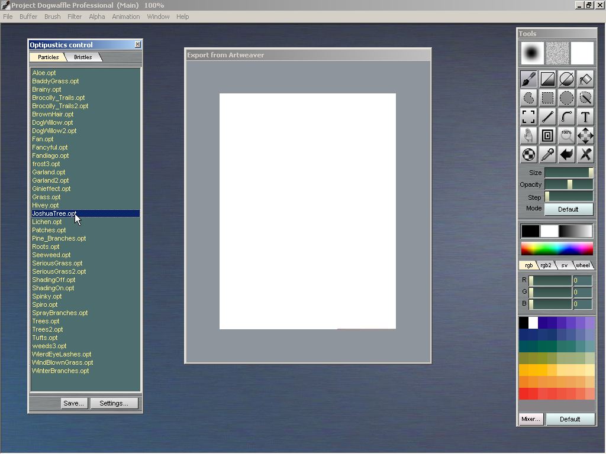Select the paint bucket fill tool
Viewport: 606px width, 454px height.
(585, 79)
